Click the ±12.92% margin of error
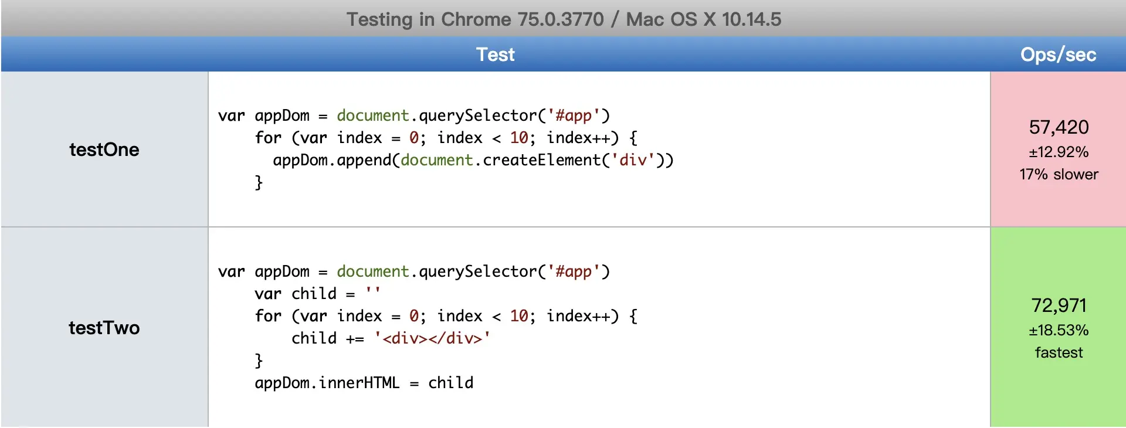Screen dimensions: 1126x428 (1059, 152)
